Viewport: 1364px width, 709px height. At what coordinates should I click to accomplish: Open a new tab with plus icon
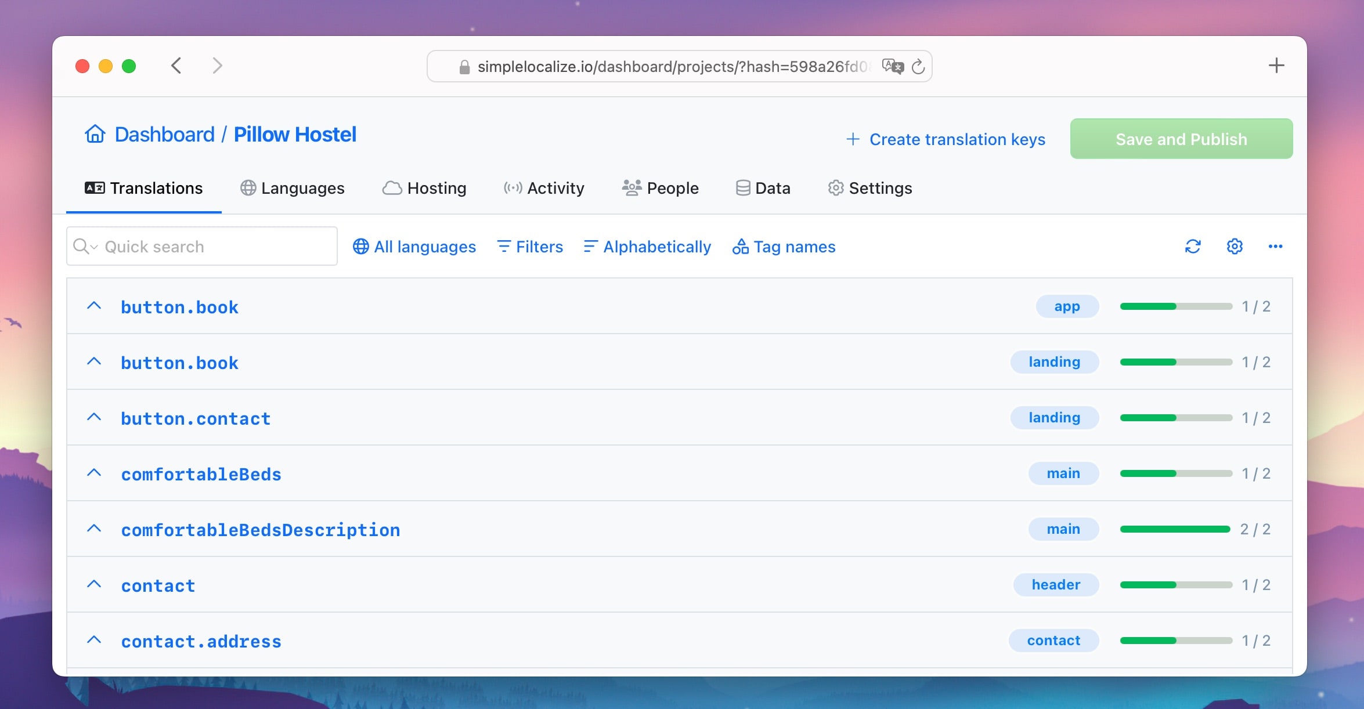click(x=1276, y=66)
